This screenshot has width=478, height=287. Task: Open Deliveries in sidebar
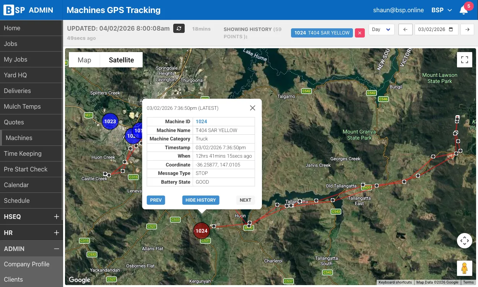(x=31, y=91)
